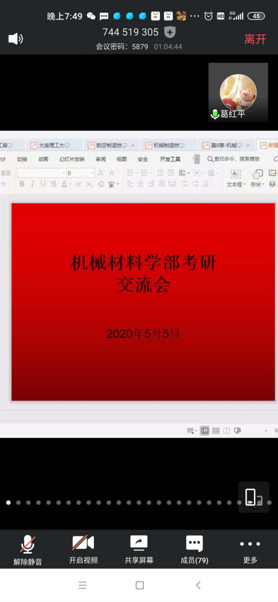Open the 更多 more options menu
Viewport: 278px width, 602px height.
(250, 550)
